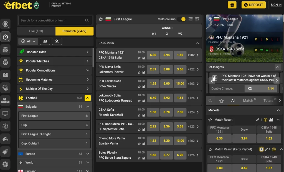The image size is (284, 172).
Task: Open the building blocks sidebar icon
Action: 5,100
